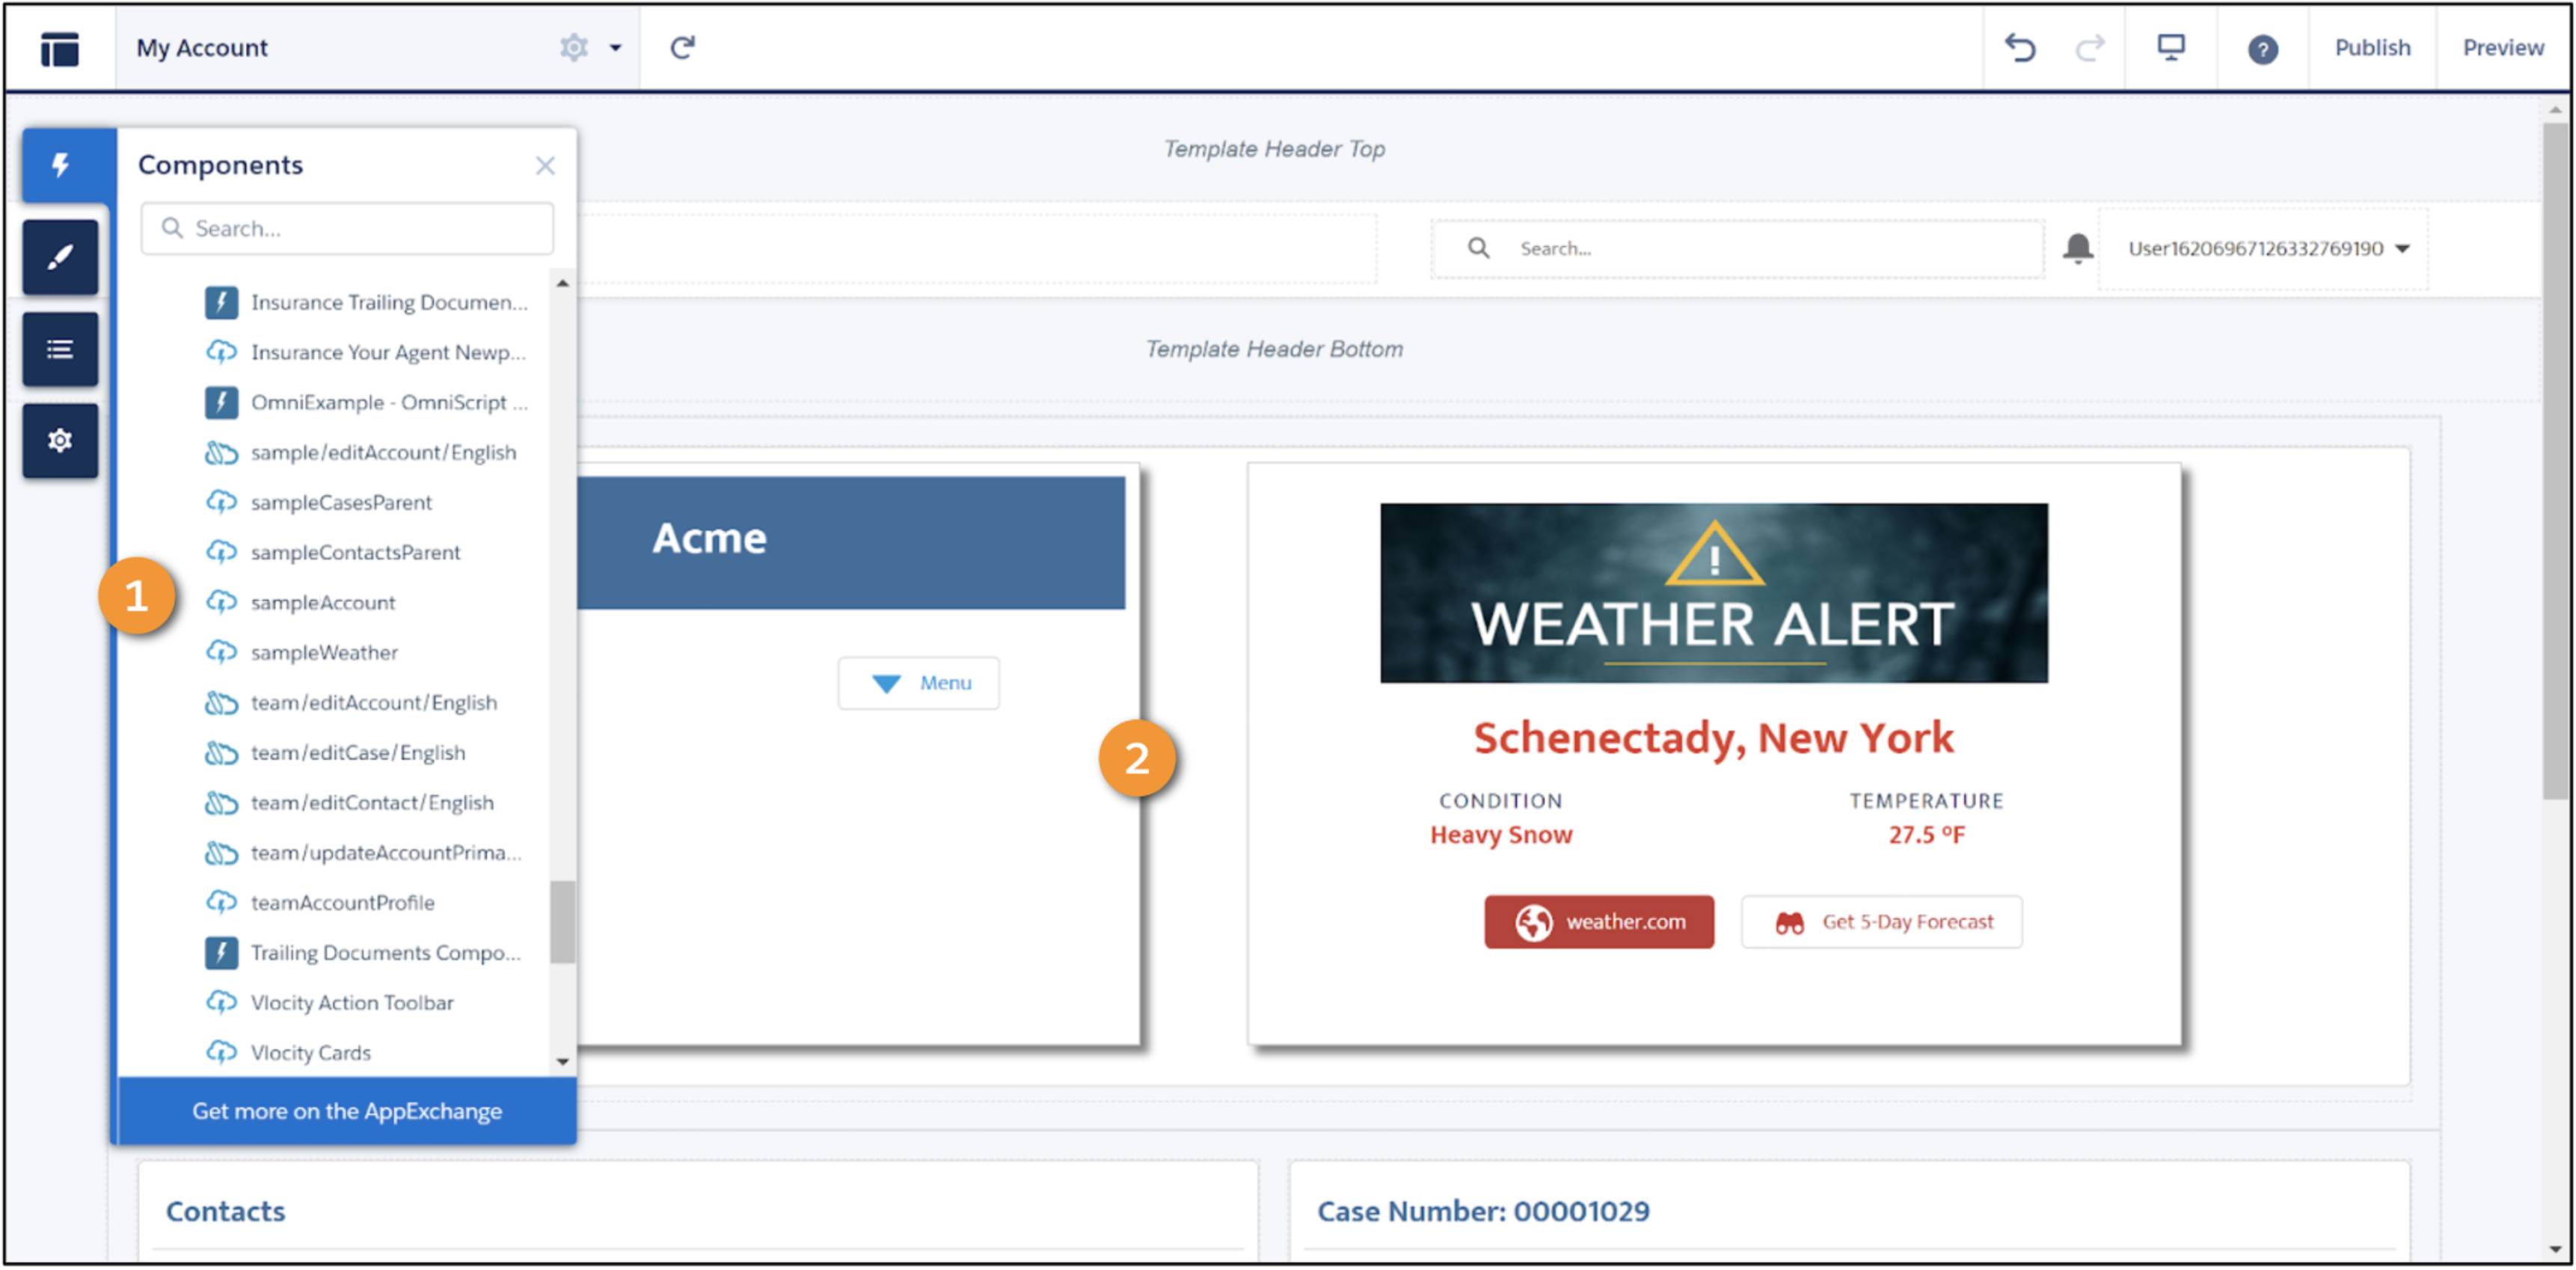Screen dimensions: 2576x1270
Task: Click the help question mark icon
Action: (x=2260, y=48)
